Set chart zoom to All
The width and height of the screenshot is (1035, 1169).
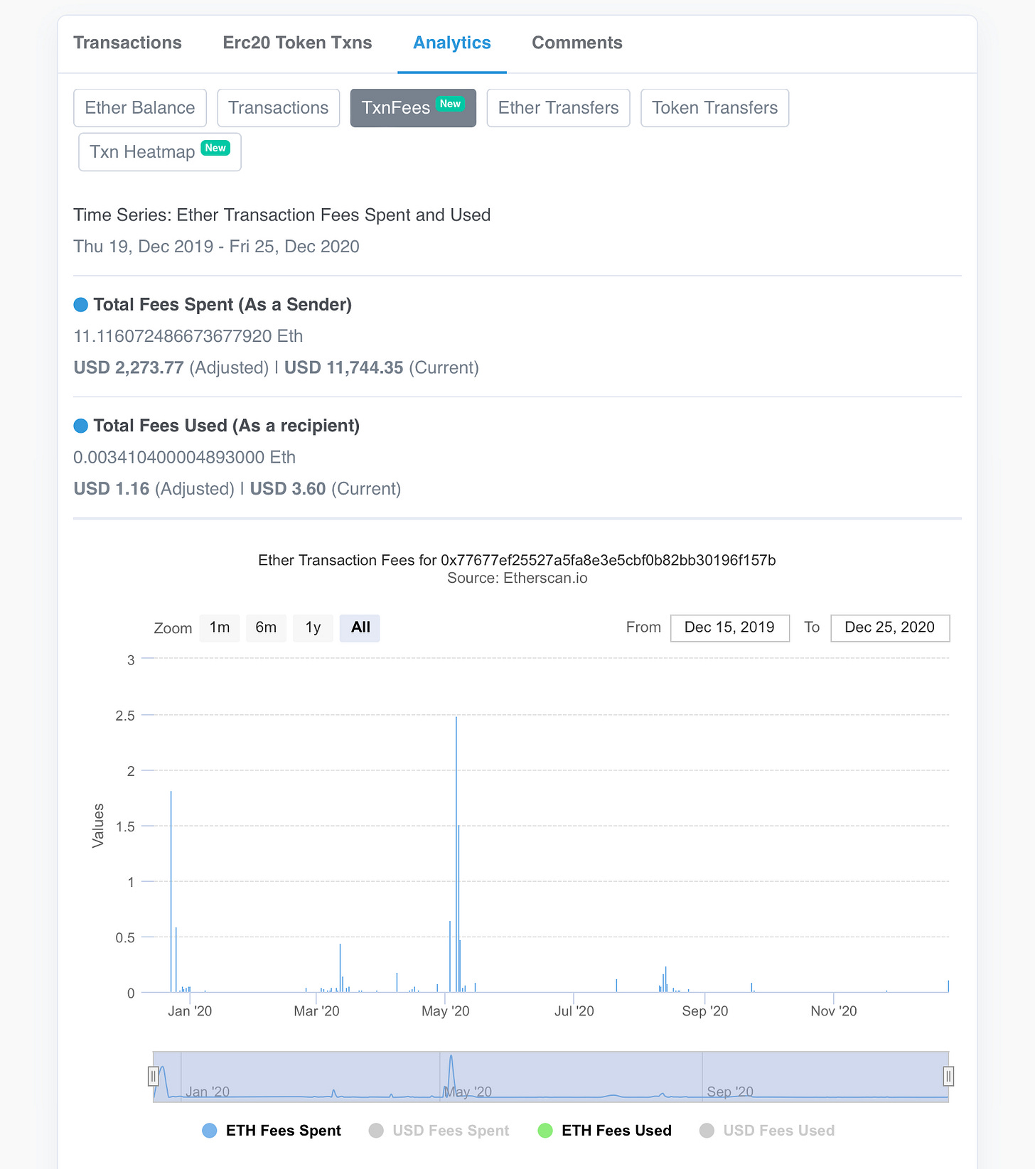coord(360,627)
